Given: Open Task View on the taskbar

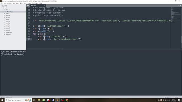Looking at the screenshot, I should (x=34, y=100).
